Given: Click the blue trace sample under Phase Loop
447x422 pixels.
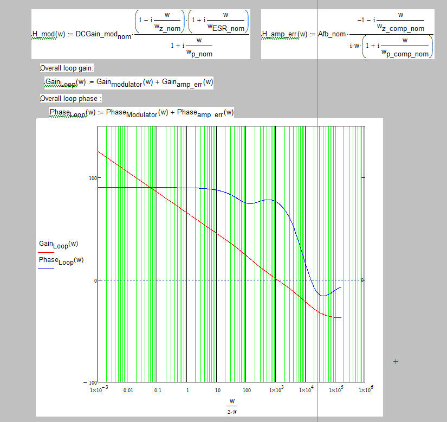Looking at the screenshot, I should pyautogui.click(x=46, y=269).
